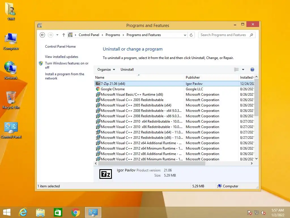Click the Igor Pavlov publisher cell

click(x=194, y=84)
